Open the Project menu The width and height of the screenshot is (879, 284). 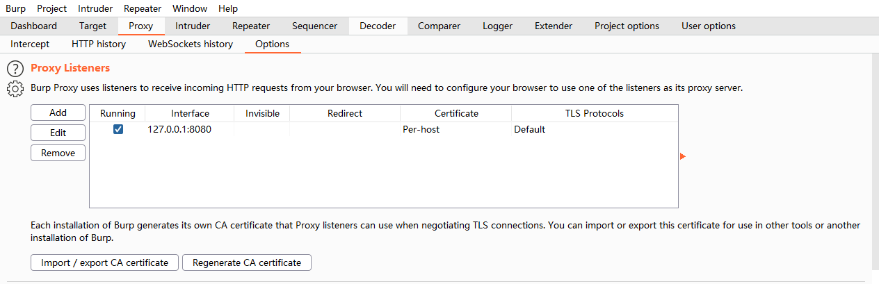[51, 8]
